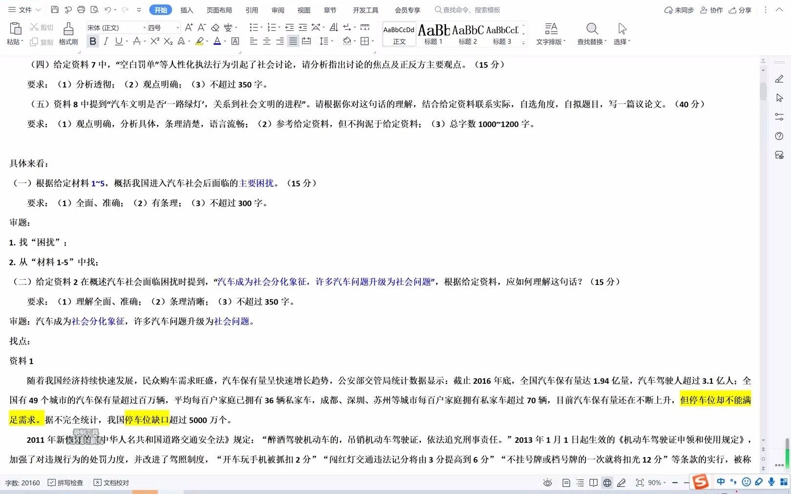Click the Sort (A-Z) icon
This screenshot has width=791, height=494.
tap(333, 27)
